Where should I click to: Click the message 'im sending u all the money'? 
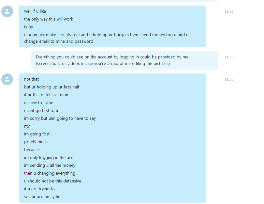[50, 165]
